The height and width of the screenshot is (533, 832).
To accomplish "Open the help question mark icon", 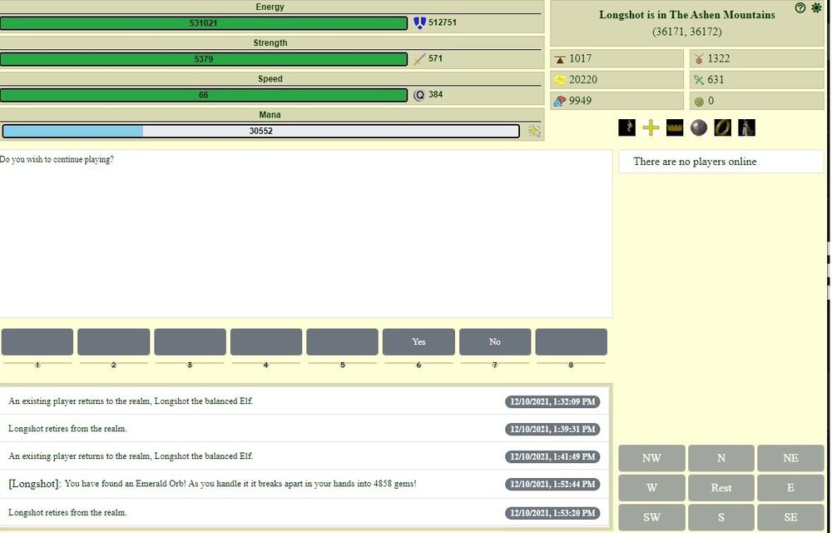I will (x=800, y=7).
